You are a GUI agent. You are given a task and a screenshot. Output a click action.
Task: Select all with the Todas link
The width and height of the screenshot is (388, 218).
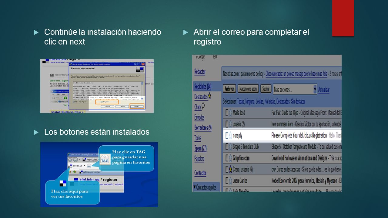pyautogui.click(x=240, y=101)
